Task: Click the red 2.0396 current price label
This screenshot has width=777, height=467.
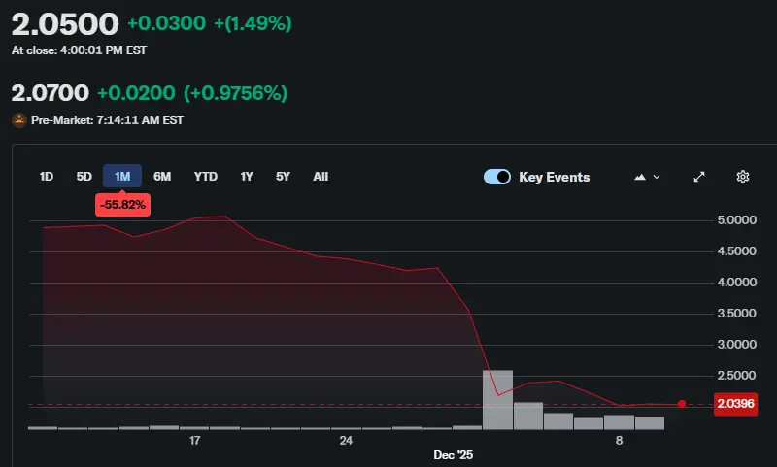Action: pyautogui.click(x=735, y=404)
